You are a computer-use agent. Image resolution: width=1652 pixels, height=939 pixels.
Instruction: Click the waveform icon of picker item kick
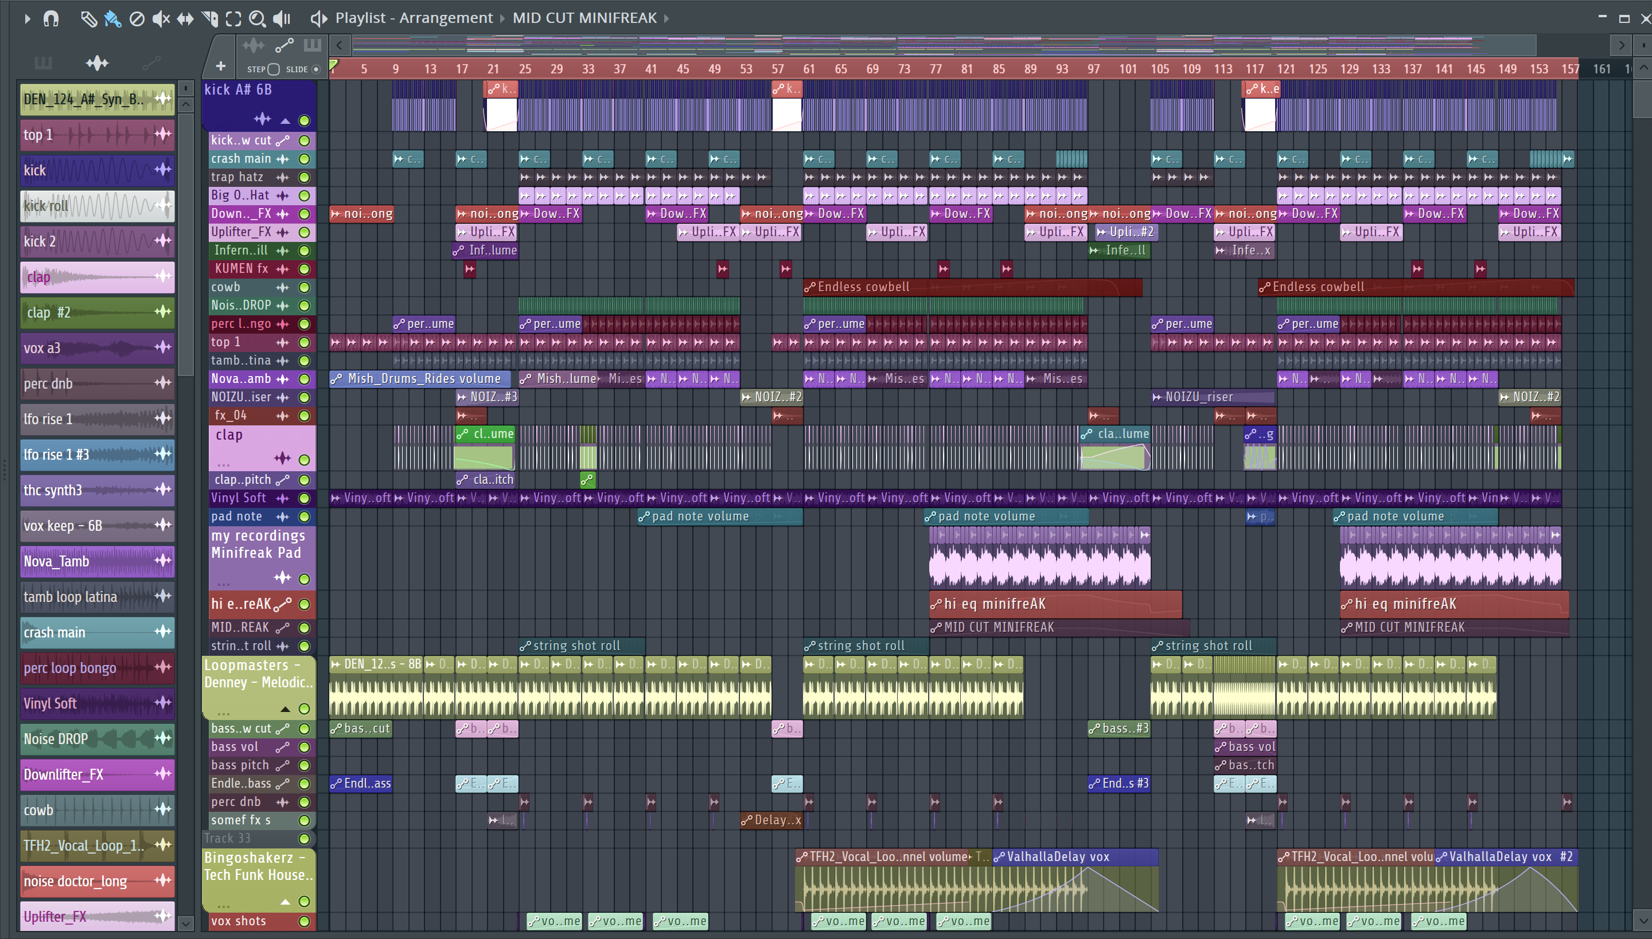(x=163, y=170)
